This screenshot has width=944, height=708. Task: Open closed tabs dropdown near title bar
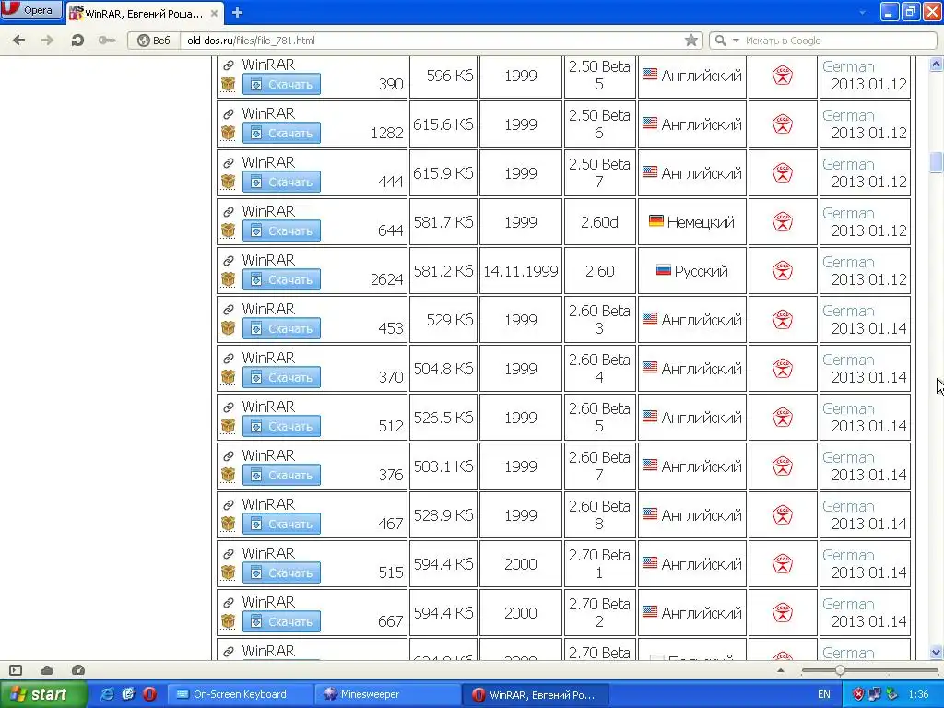[x=862, y=12]
